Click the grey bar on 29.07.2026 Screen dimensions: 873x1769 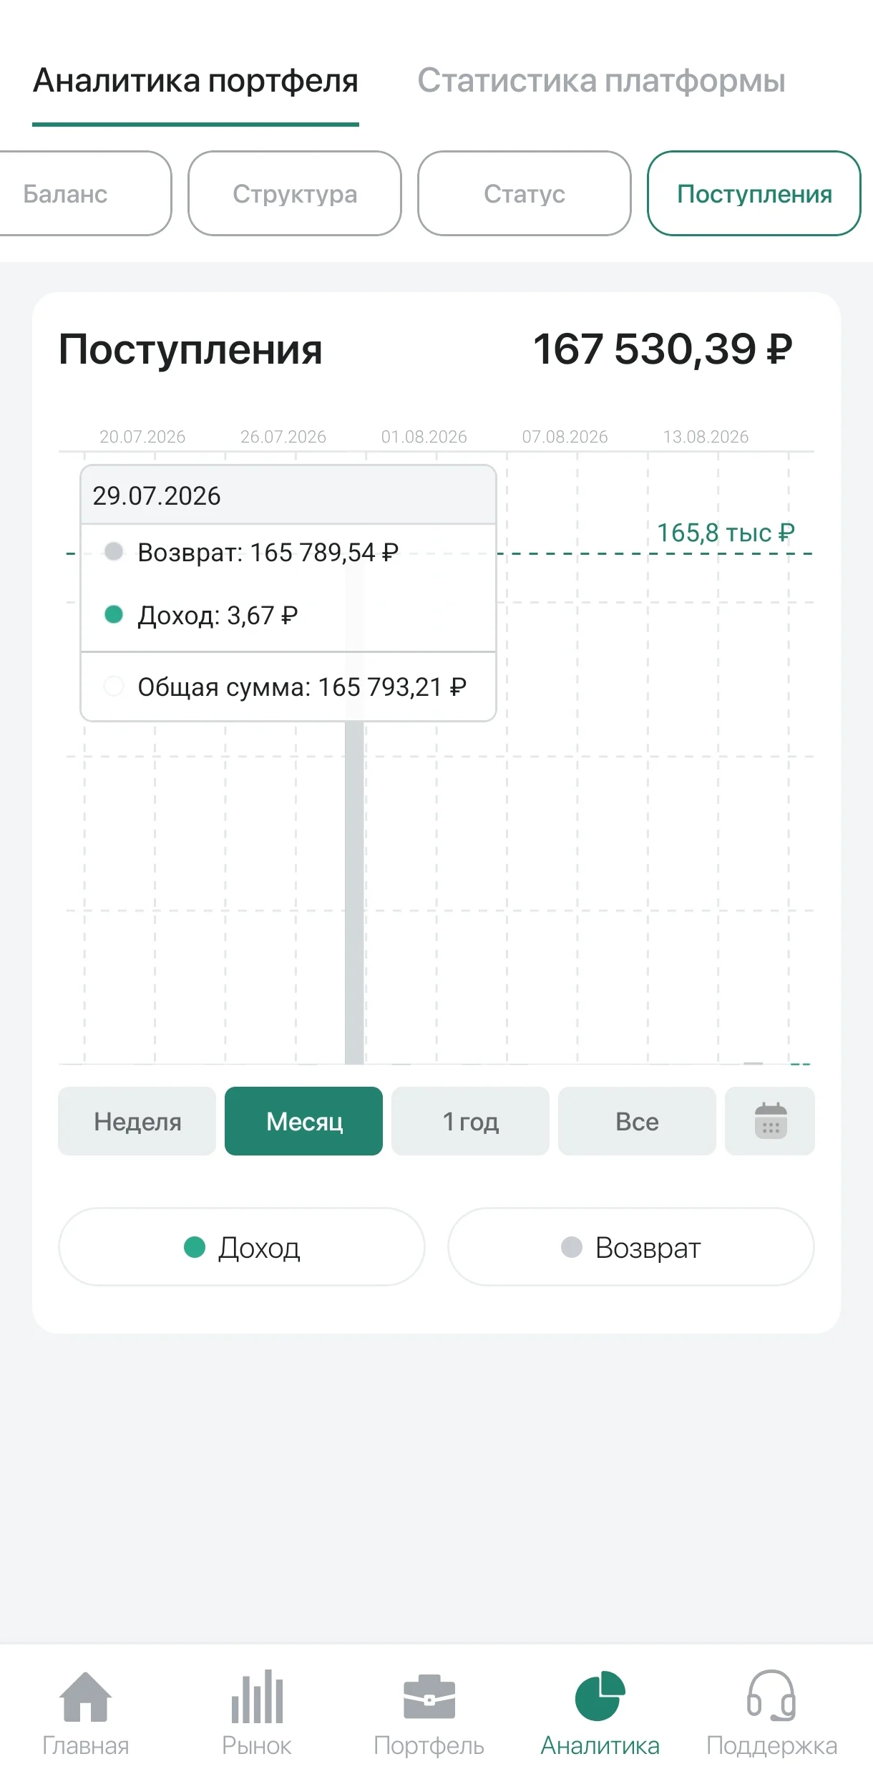[354, 891]
